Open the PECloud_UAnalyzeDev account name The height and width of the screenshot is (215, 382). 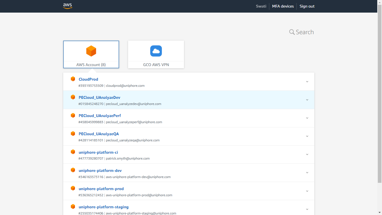point(100,97)
